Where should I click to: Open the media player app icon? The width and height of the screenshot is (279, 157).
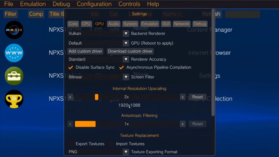coord(14,30)
